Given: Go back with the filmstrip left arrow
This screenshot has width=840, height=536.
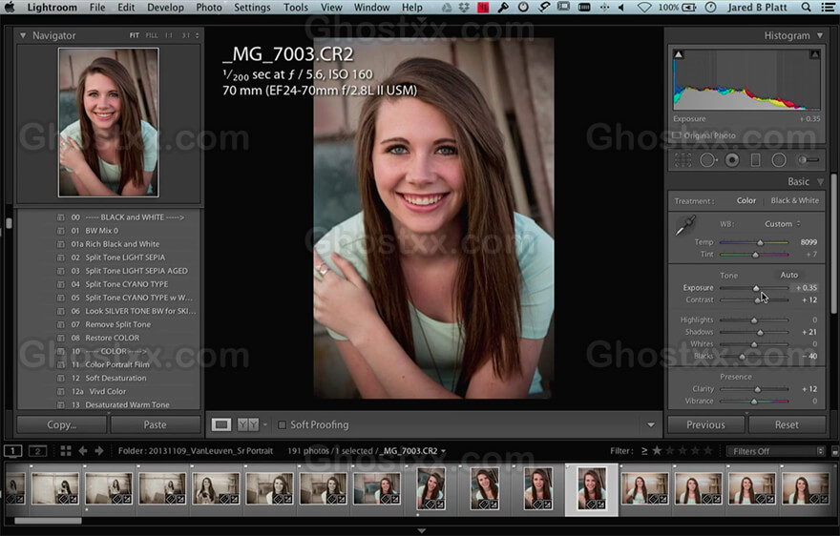Looking at the screenshot, I should click(83, 451).
